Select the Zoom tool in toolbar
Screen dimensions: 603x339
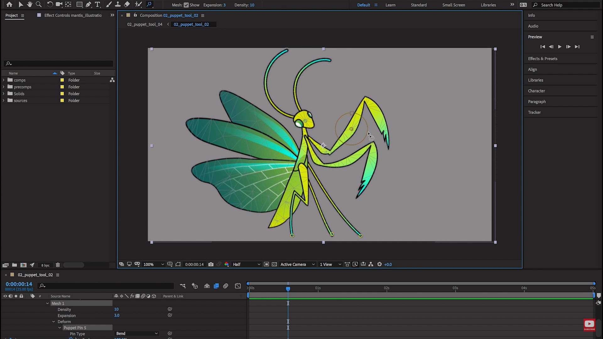(x=39, y=4)
